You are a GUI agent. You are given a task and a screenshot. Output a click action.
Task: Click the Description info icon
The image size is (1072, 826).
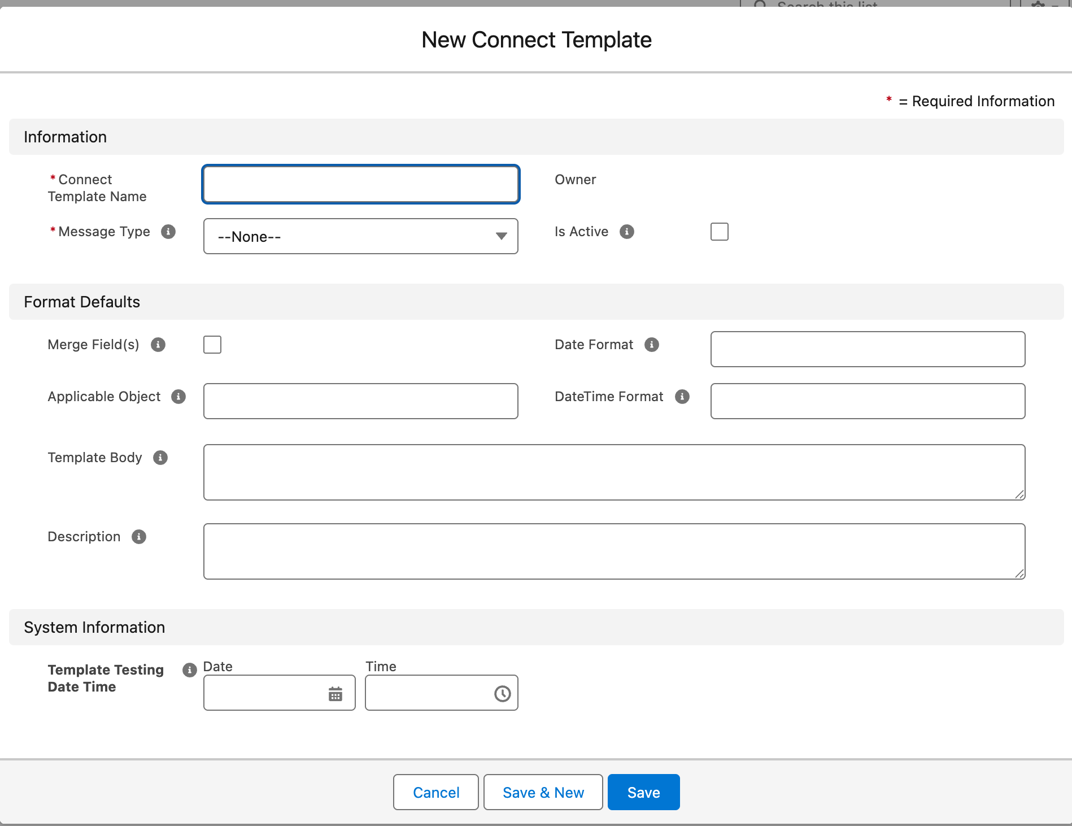click(139, 537)
